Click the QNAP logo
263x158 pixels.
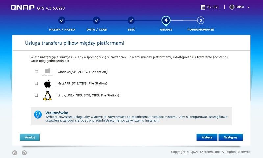pos(22,7)
